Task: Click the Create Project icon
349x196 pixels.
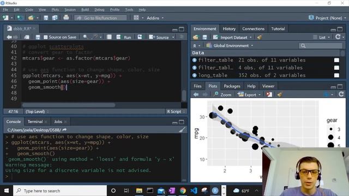Action: [x=20, y=18]
